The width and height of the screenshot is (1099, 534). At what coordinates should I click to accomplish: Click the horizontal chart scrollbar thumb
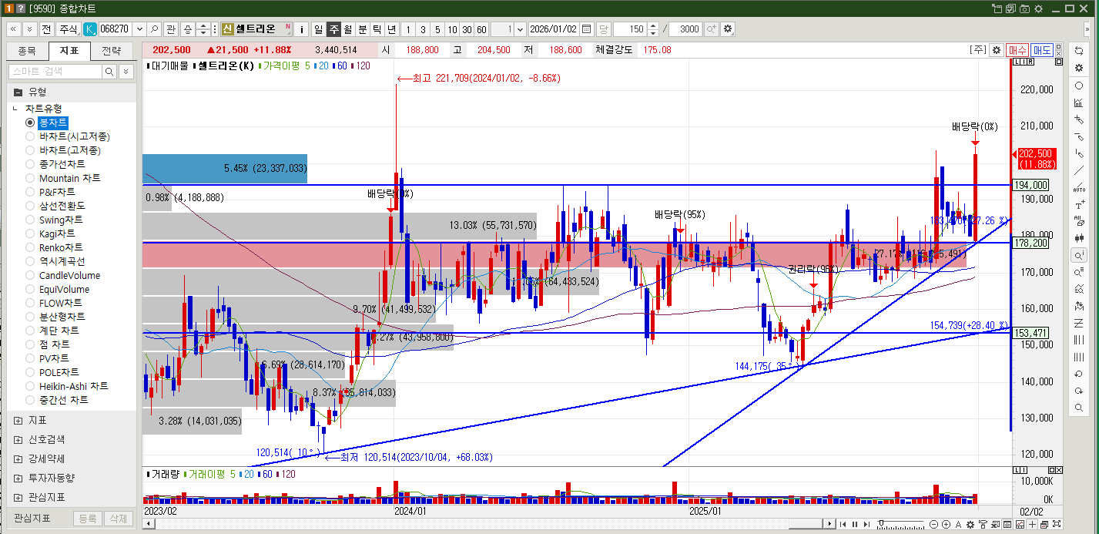(x=806, y=524)
